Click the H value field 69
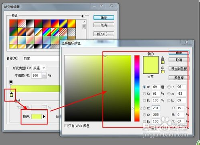 coord(156,87)
